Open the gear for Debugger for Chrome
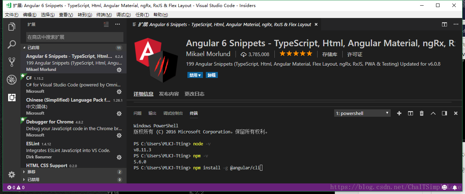Image resolution: width=465 pixels, height=194 pixels. [119, 135]
